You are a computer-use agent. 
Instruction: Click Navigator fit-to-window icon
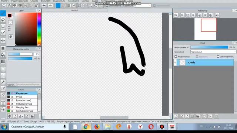click(x=188, y=15)
